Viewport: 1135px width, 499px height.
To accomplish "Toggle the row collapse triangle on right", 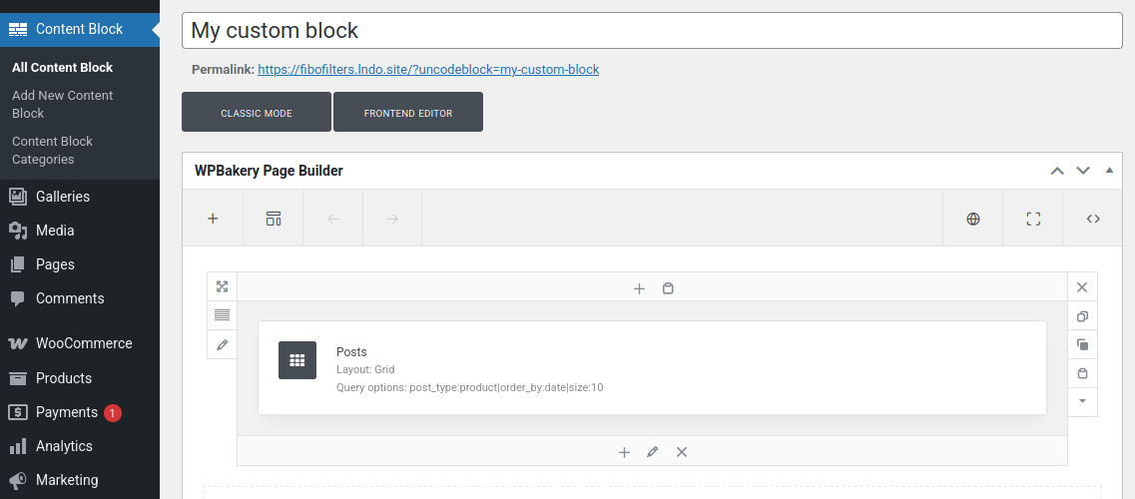I will (x=1082, y=401).
